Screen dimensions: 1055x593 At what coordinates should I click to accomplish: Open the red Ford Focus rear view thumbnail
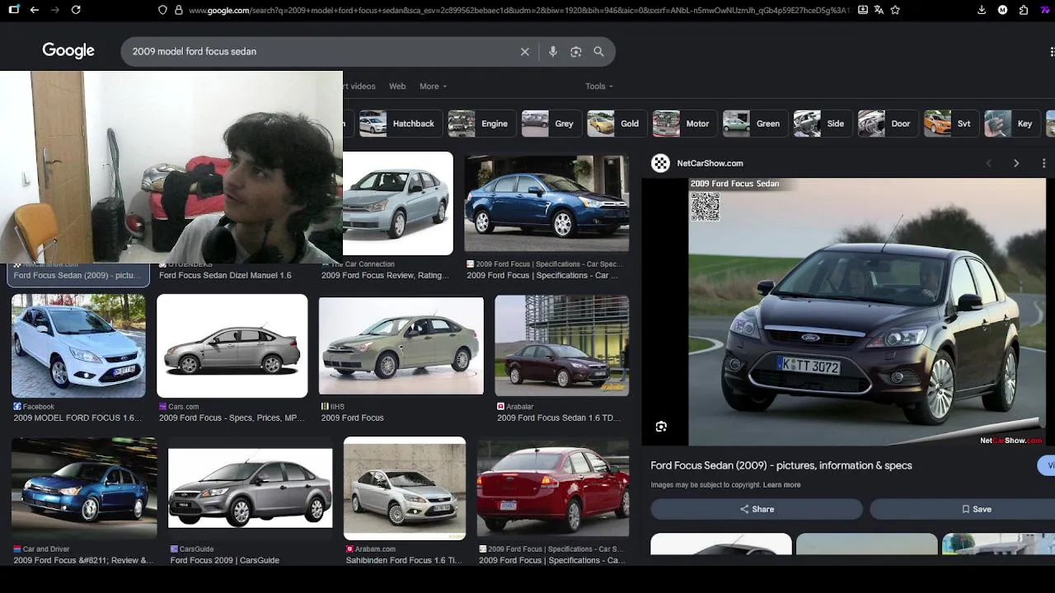tap(553, 488)
